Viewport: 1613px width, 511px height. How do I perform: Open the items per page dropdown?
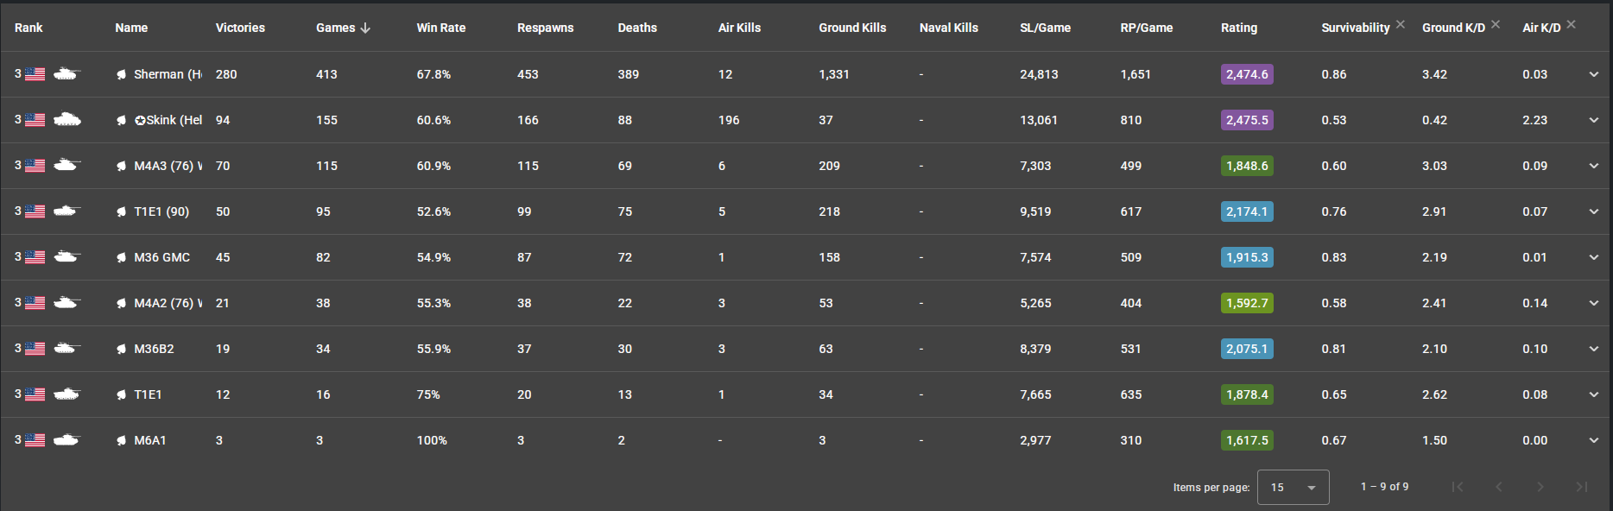[1293, 488]
